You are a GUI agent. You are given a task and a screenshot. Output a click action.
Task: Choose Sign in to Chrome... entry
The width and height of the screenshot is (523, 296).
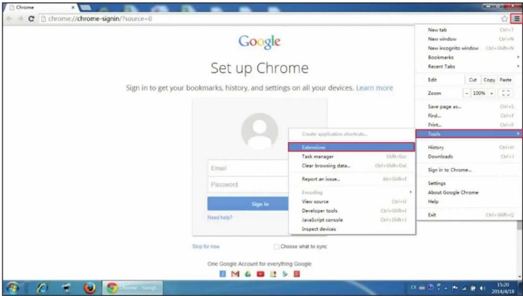[469, 170]
